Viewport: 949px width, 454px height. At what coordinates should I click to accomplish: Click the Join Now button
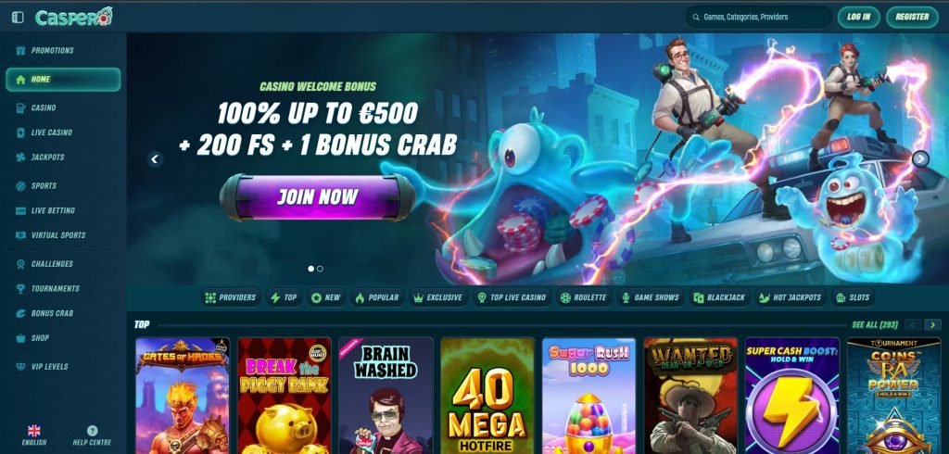point(317,197)
